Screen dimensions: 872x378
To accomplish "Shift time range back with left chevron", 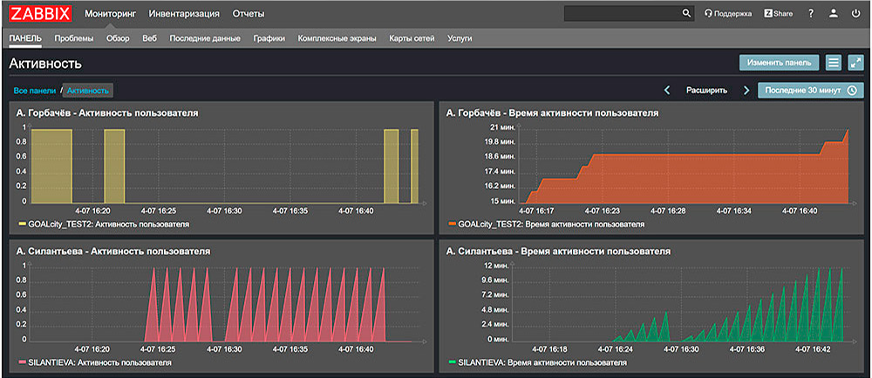I will [667, 90].
